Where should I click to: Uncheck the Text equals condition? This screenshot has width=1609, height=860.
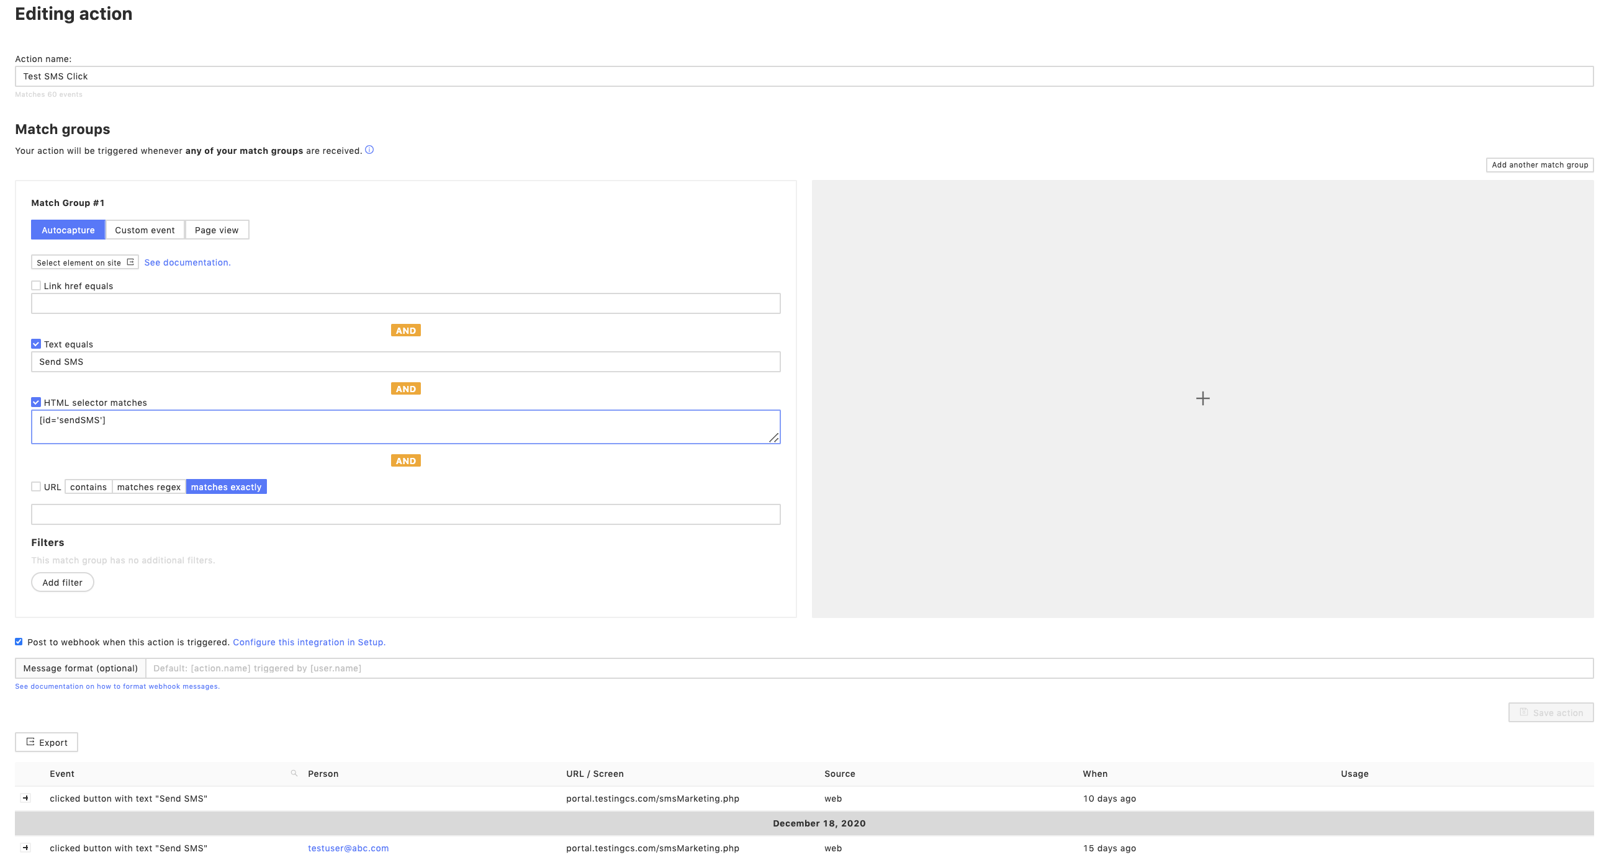pos(35,344)
